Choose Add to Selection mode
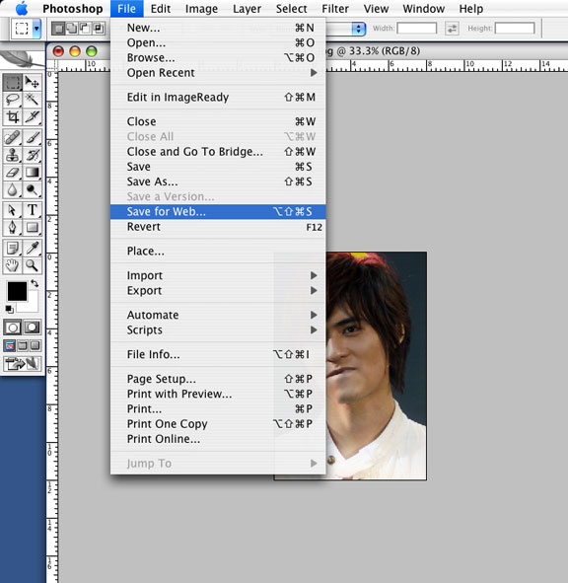The height and width of the screenshot is (583, 568). [x=71, y=29]
